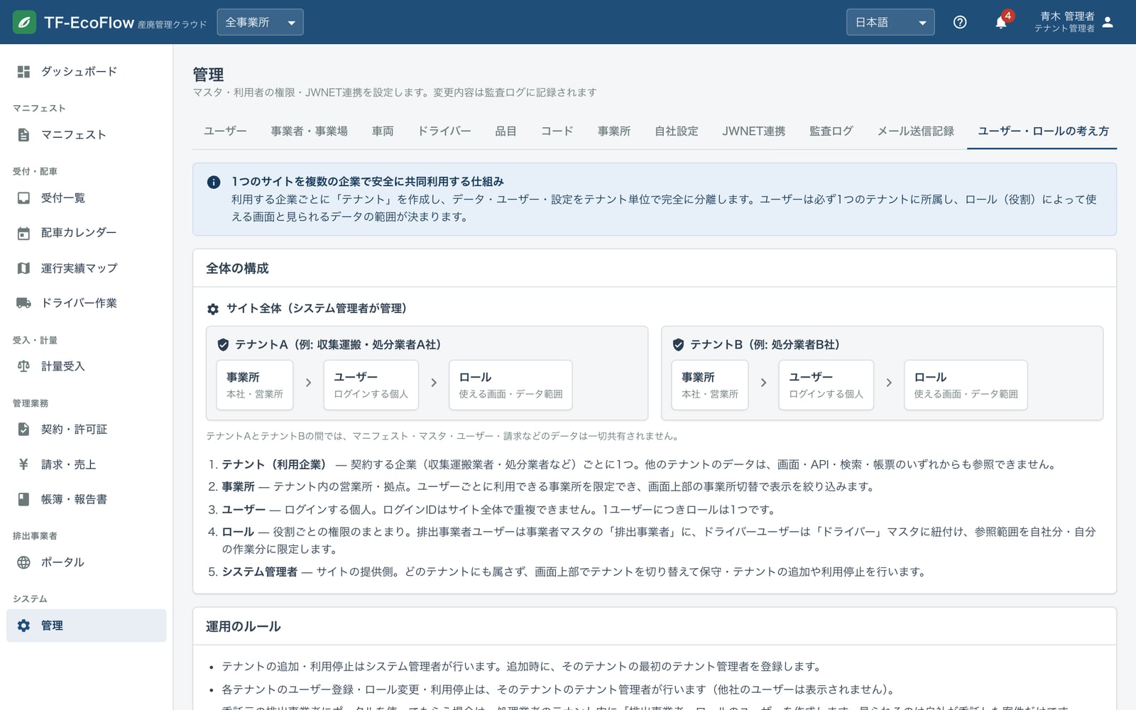Click the 帳簿・報告書 book icon
1136x710 pixels.
23,499
